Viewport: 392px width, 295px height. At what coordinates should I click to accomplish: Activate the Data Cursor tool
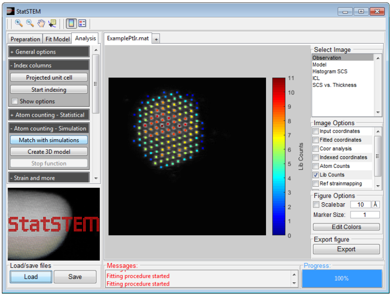click(x=52, y=23)
